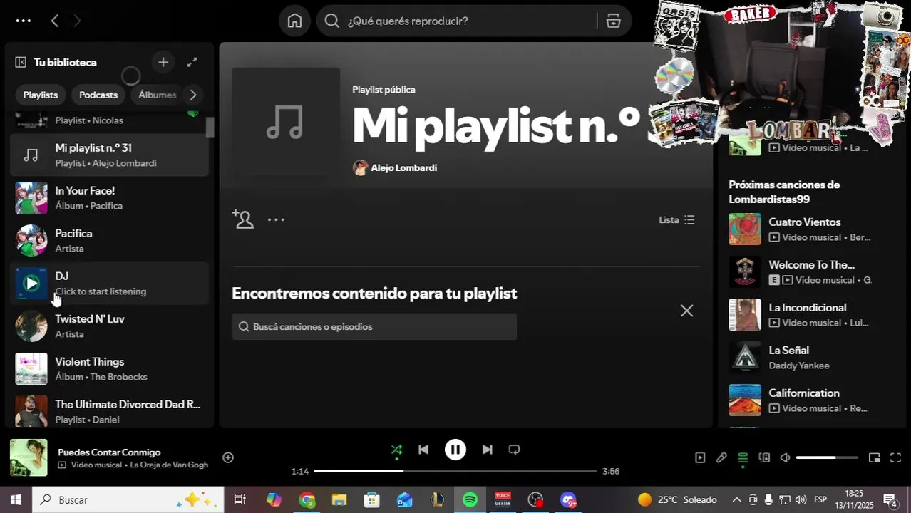
Task: Filter library by Podcasts
Action: click(98, 95)
